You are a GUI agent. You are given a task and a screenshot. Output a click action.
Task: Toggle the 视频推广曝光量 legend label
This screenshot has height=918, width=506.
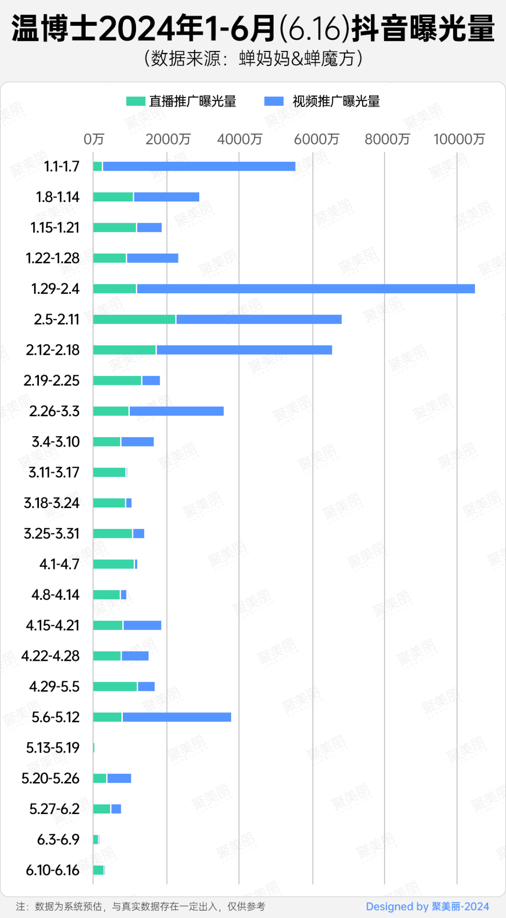(x=336, y=101)
